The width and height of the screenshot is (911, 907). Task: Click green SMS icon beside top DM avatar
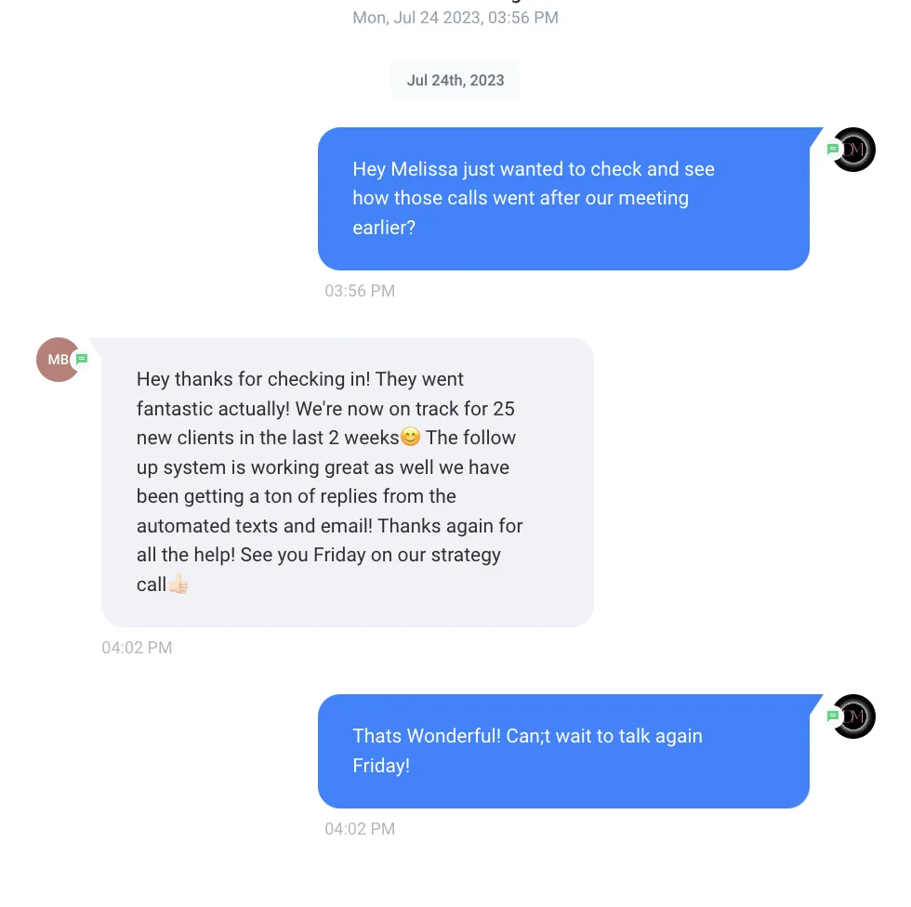tap(833, 150)
